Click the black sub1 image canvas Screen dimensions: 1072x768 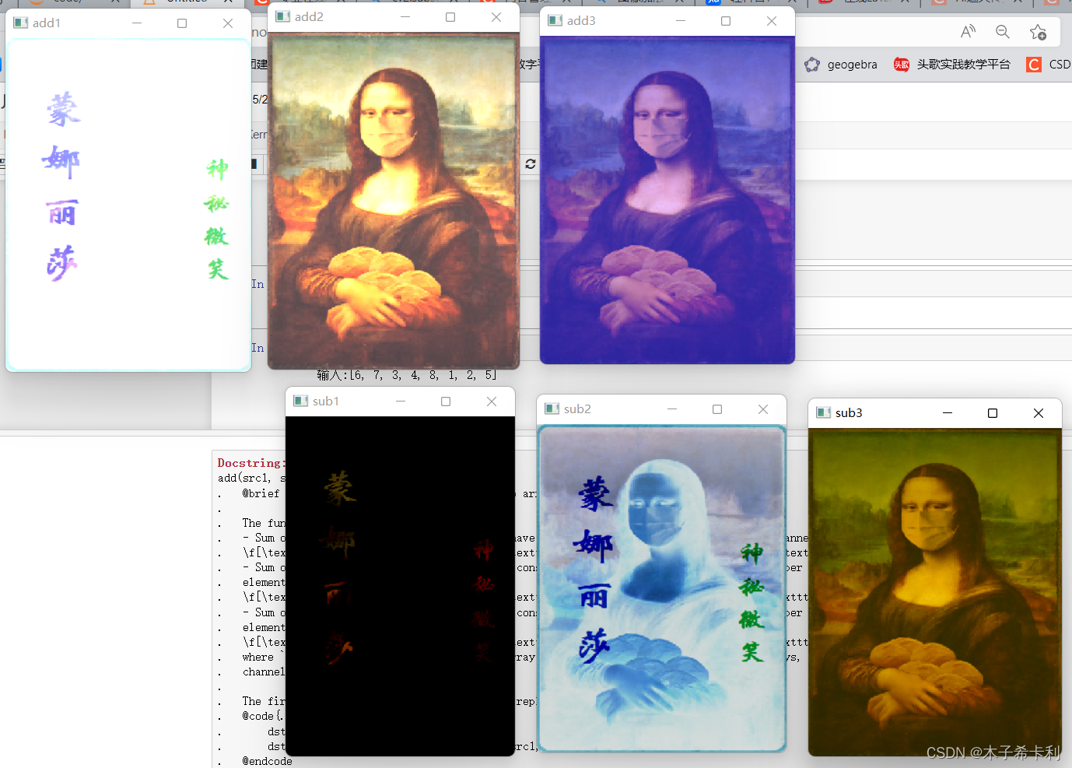400,587
